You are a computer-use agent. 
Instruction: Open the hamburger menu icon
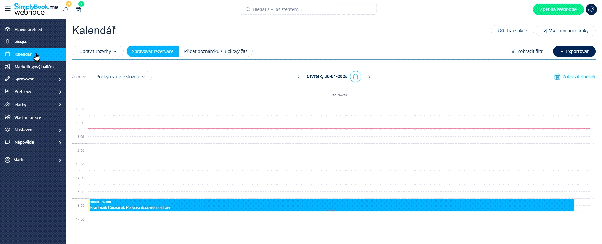point(8,9)
